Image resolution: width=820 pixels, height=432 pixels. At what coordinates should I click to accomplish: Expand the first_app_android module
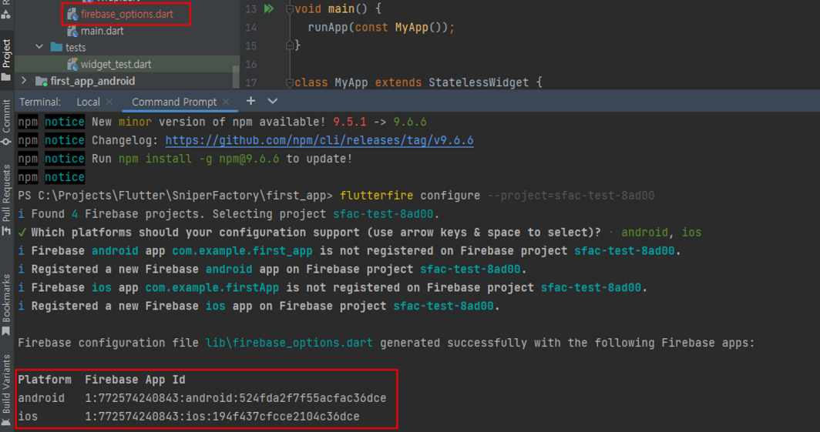(x=24, y=81)
